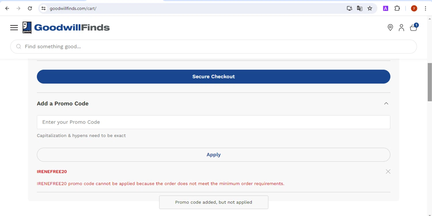Focus the Enter your Promo Code field
Image resolution: width=432 pixels, height=216 pixels.
213,122
